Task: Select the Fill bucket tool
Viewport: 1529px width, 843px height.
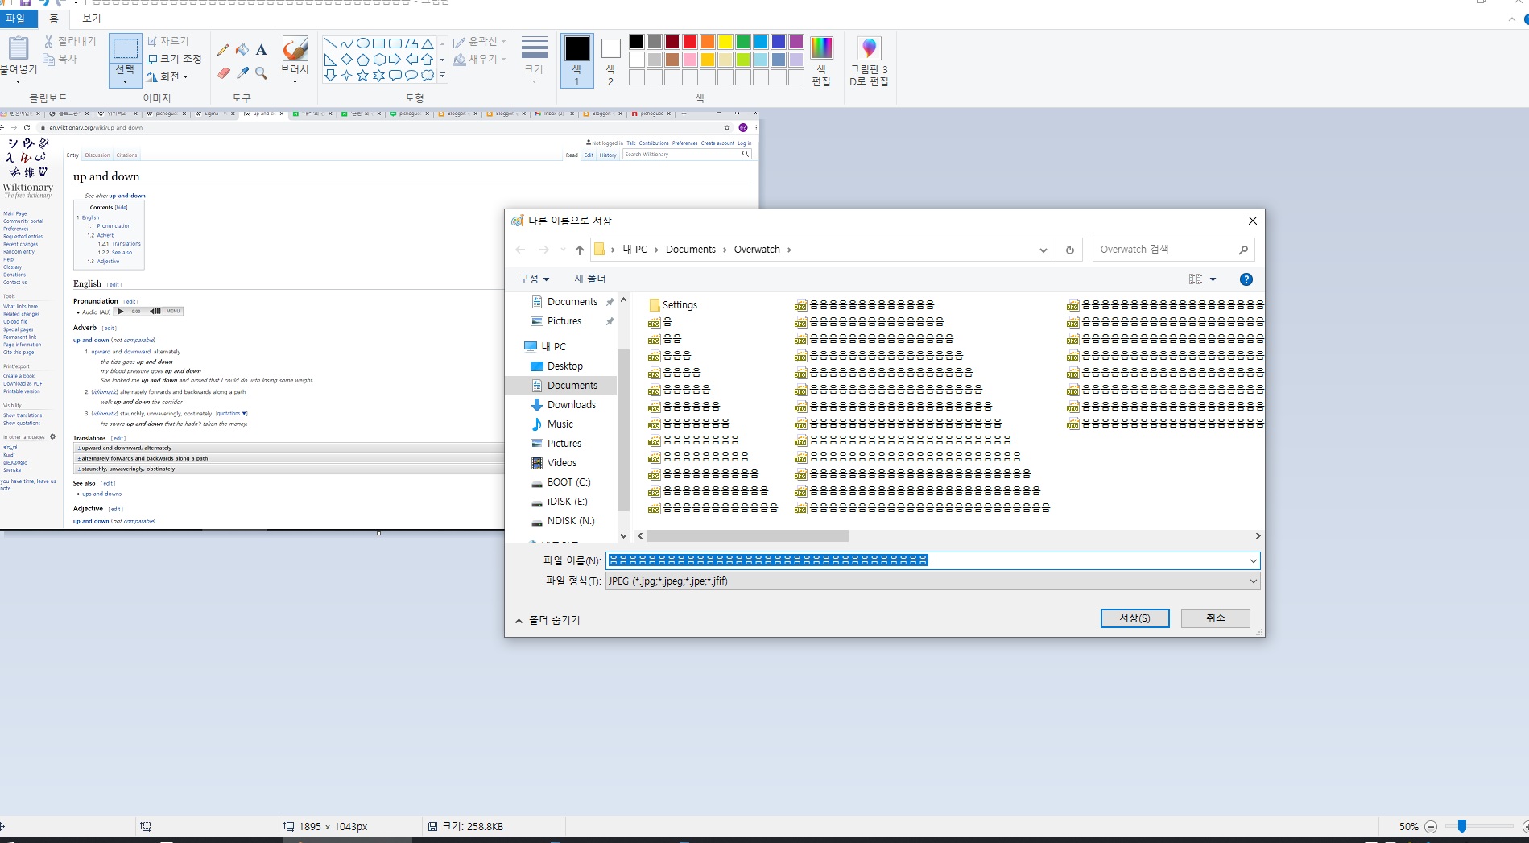Action: (x=242, y=50)
